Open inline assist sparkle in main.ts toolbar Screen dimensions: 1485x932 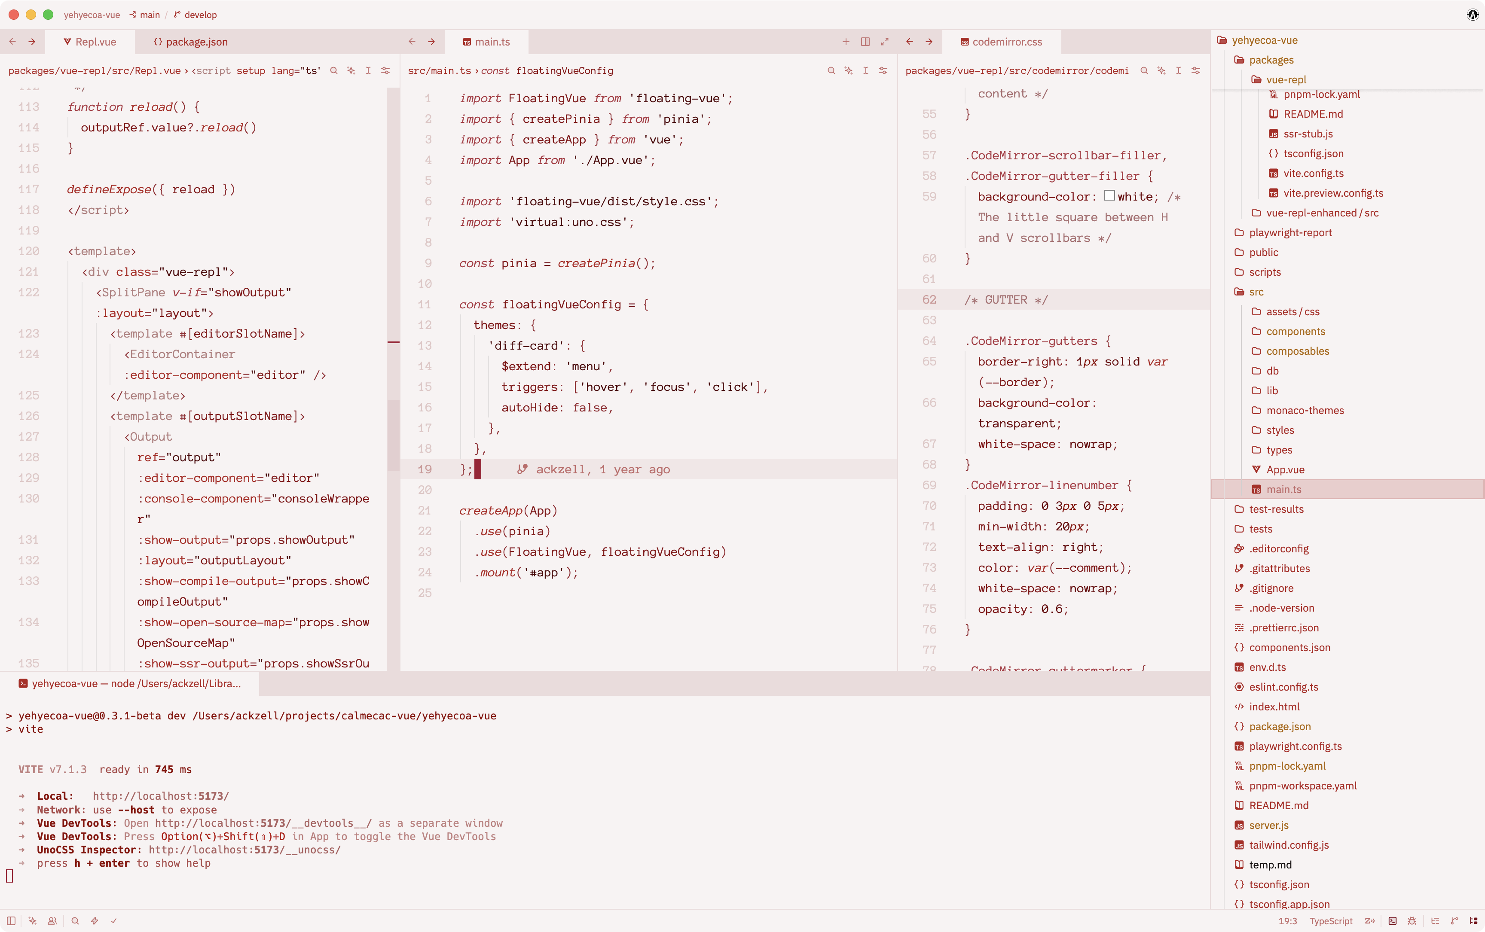(849, 71)
